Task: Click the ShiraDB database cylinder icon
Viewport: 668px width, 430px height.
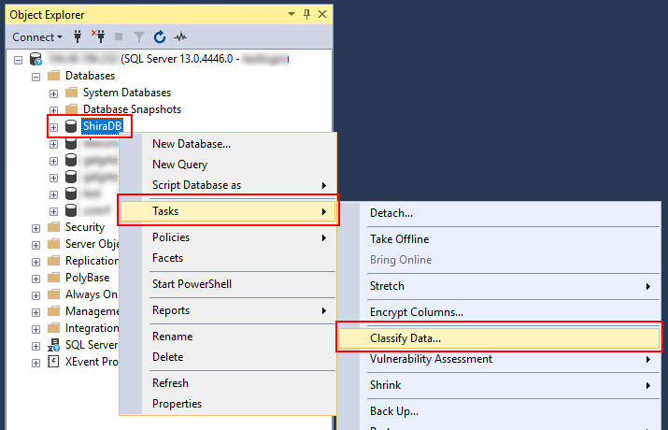Action: pyautogui.click(x=71, y=127)
